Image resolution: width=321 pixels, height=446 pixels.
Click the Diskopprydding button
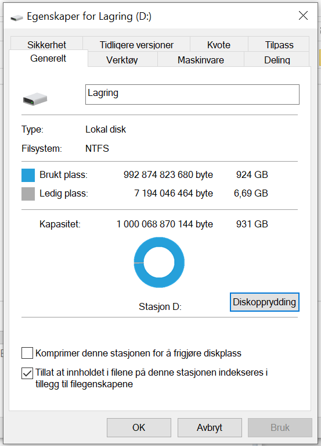pyautogui.click(x=265, y=302)
